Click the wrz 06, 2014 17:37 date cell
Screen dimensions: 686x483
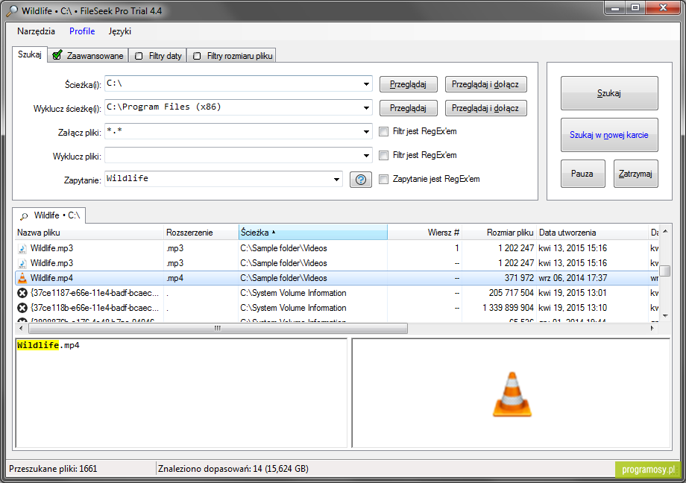click(x=573, y=278)
